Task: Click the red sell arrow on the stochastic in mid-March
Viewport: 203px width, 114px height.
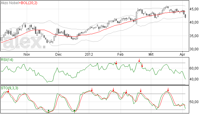Action: [x=168, y=90]
